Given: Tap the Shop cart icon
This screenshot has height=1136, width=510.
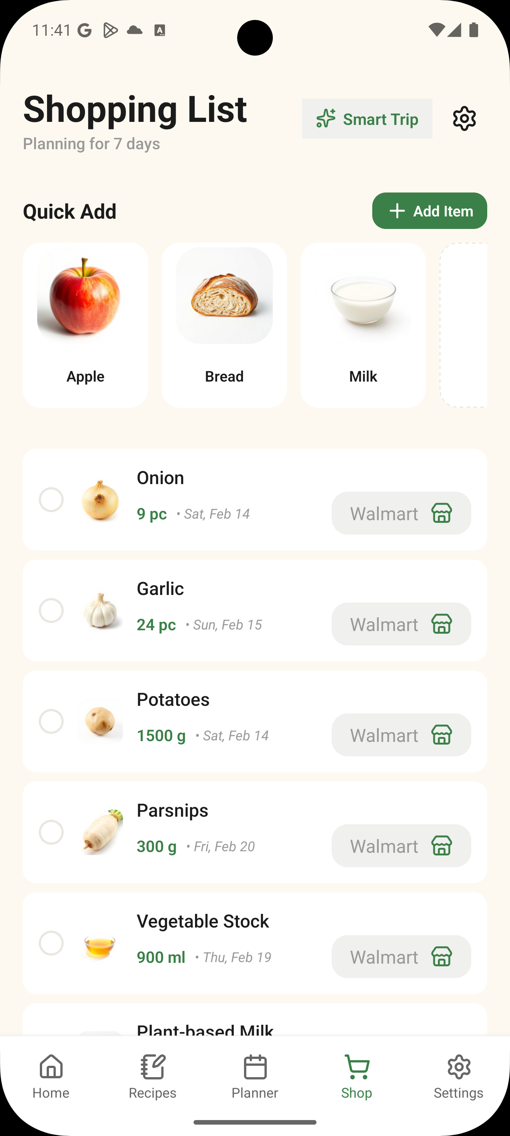Looking at the screenshot, I should pyautogui.click(x=357, y=1068).
